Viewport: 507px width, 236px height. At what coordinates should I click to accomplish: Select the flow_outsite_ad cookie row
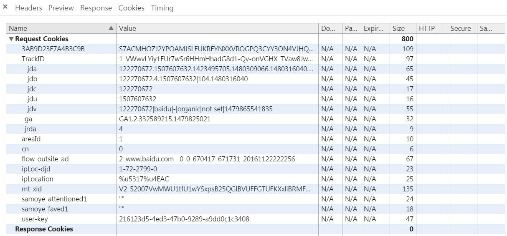(45, 159)
